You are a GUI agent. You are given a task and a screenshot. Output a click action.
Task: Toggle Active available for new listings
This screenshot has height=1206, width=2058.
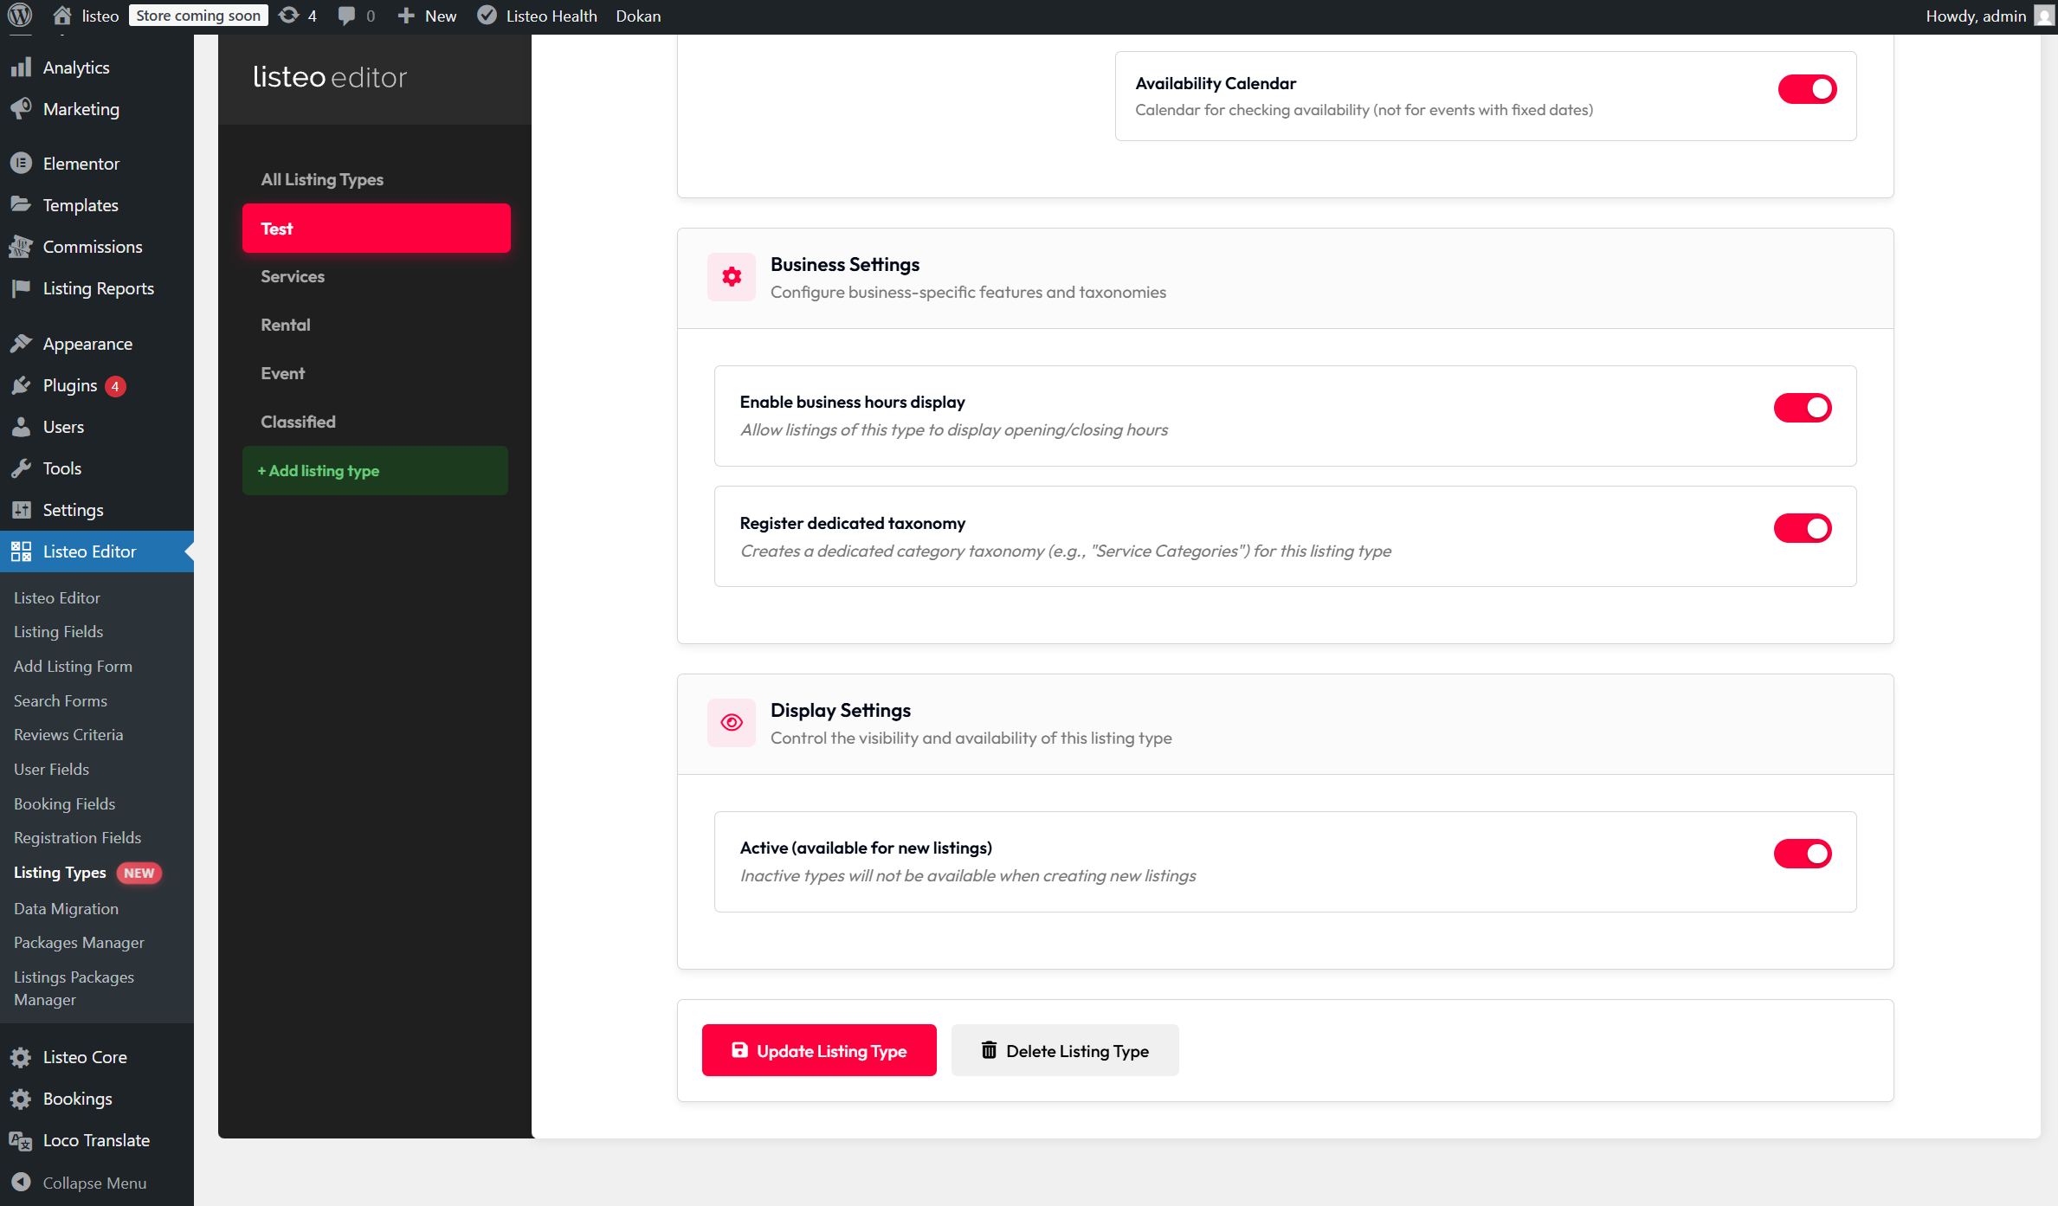coord(1802,854)
